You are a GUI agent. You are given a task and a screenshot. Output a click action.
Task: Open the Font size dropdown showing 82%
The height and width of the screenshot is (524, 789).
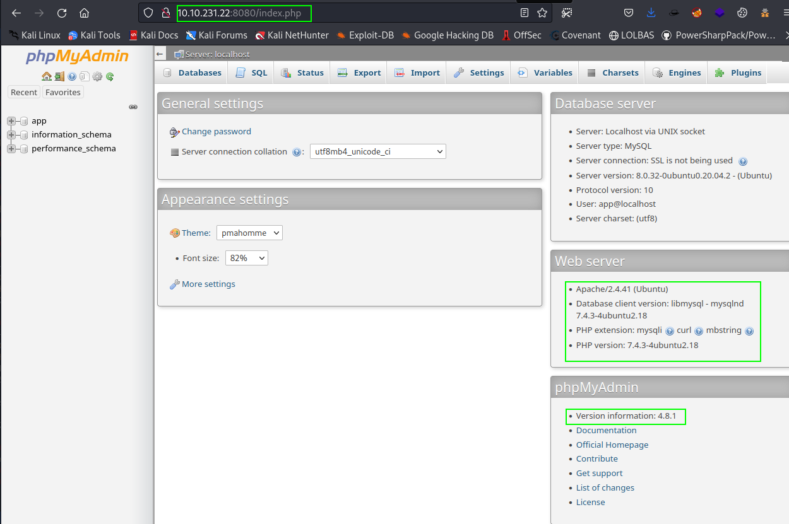pos(247,258)
